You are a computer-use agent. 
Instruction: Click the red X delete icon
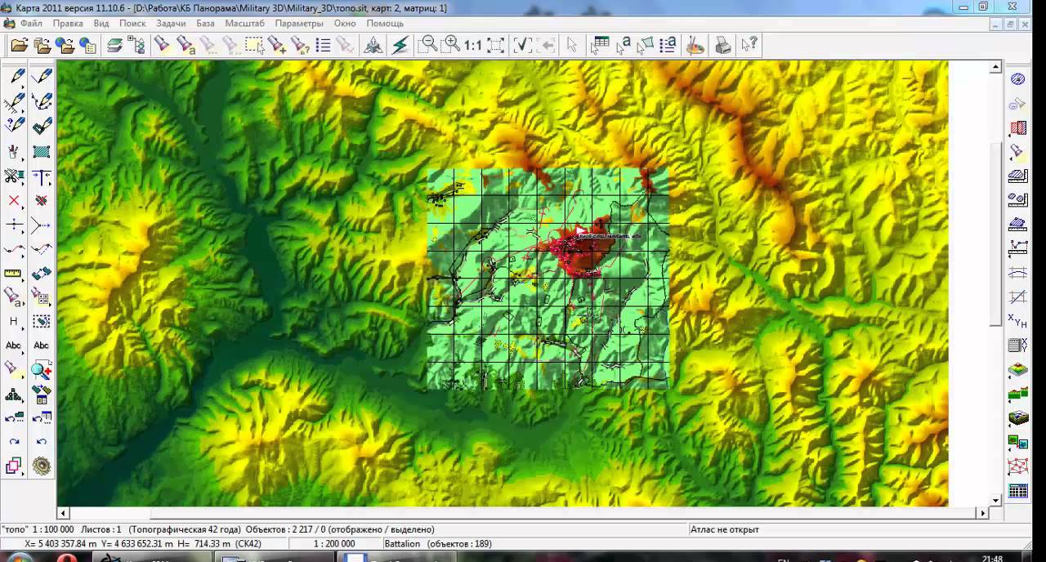(14, 200)
